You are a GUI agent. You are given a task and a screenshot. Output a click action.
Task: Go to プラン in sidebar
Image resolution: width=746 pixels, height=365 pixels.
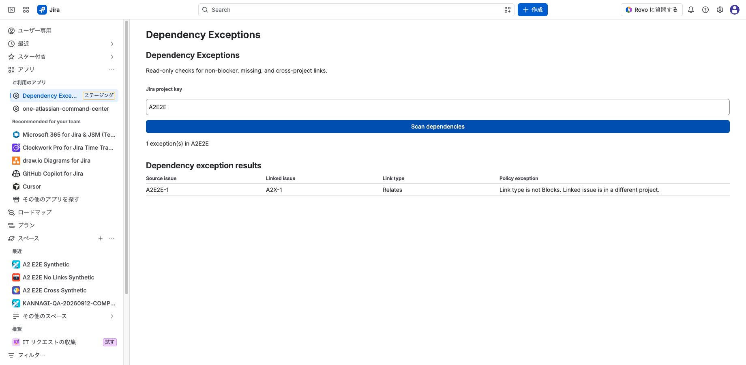coord(62,225)
